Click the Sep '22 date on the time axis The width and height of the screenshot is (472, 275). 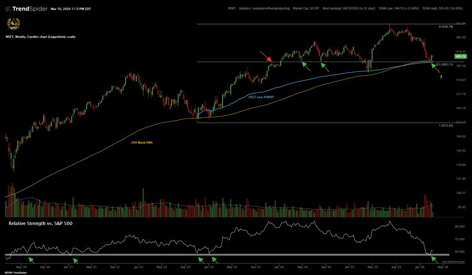point(186,267)
